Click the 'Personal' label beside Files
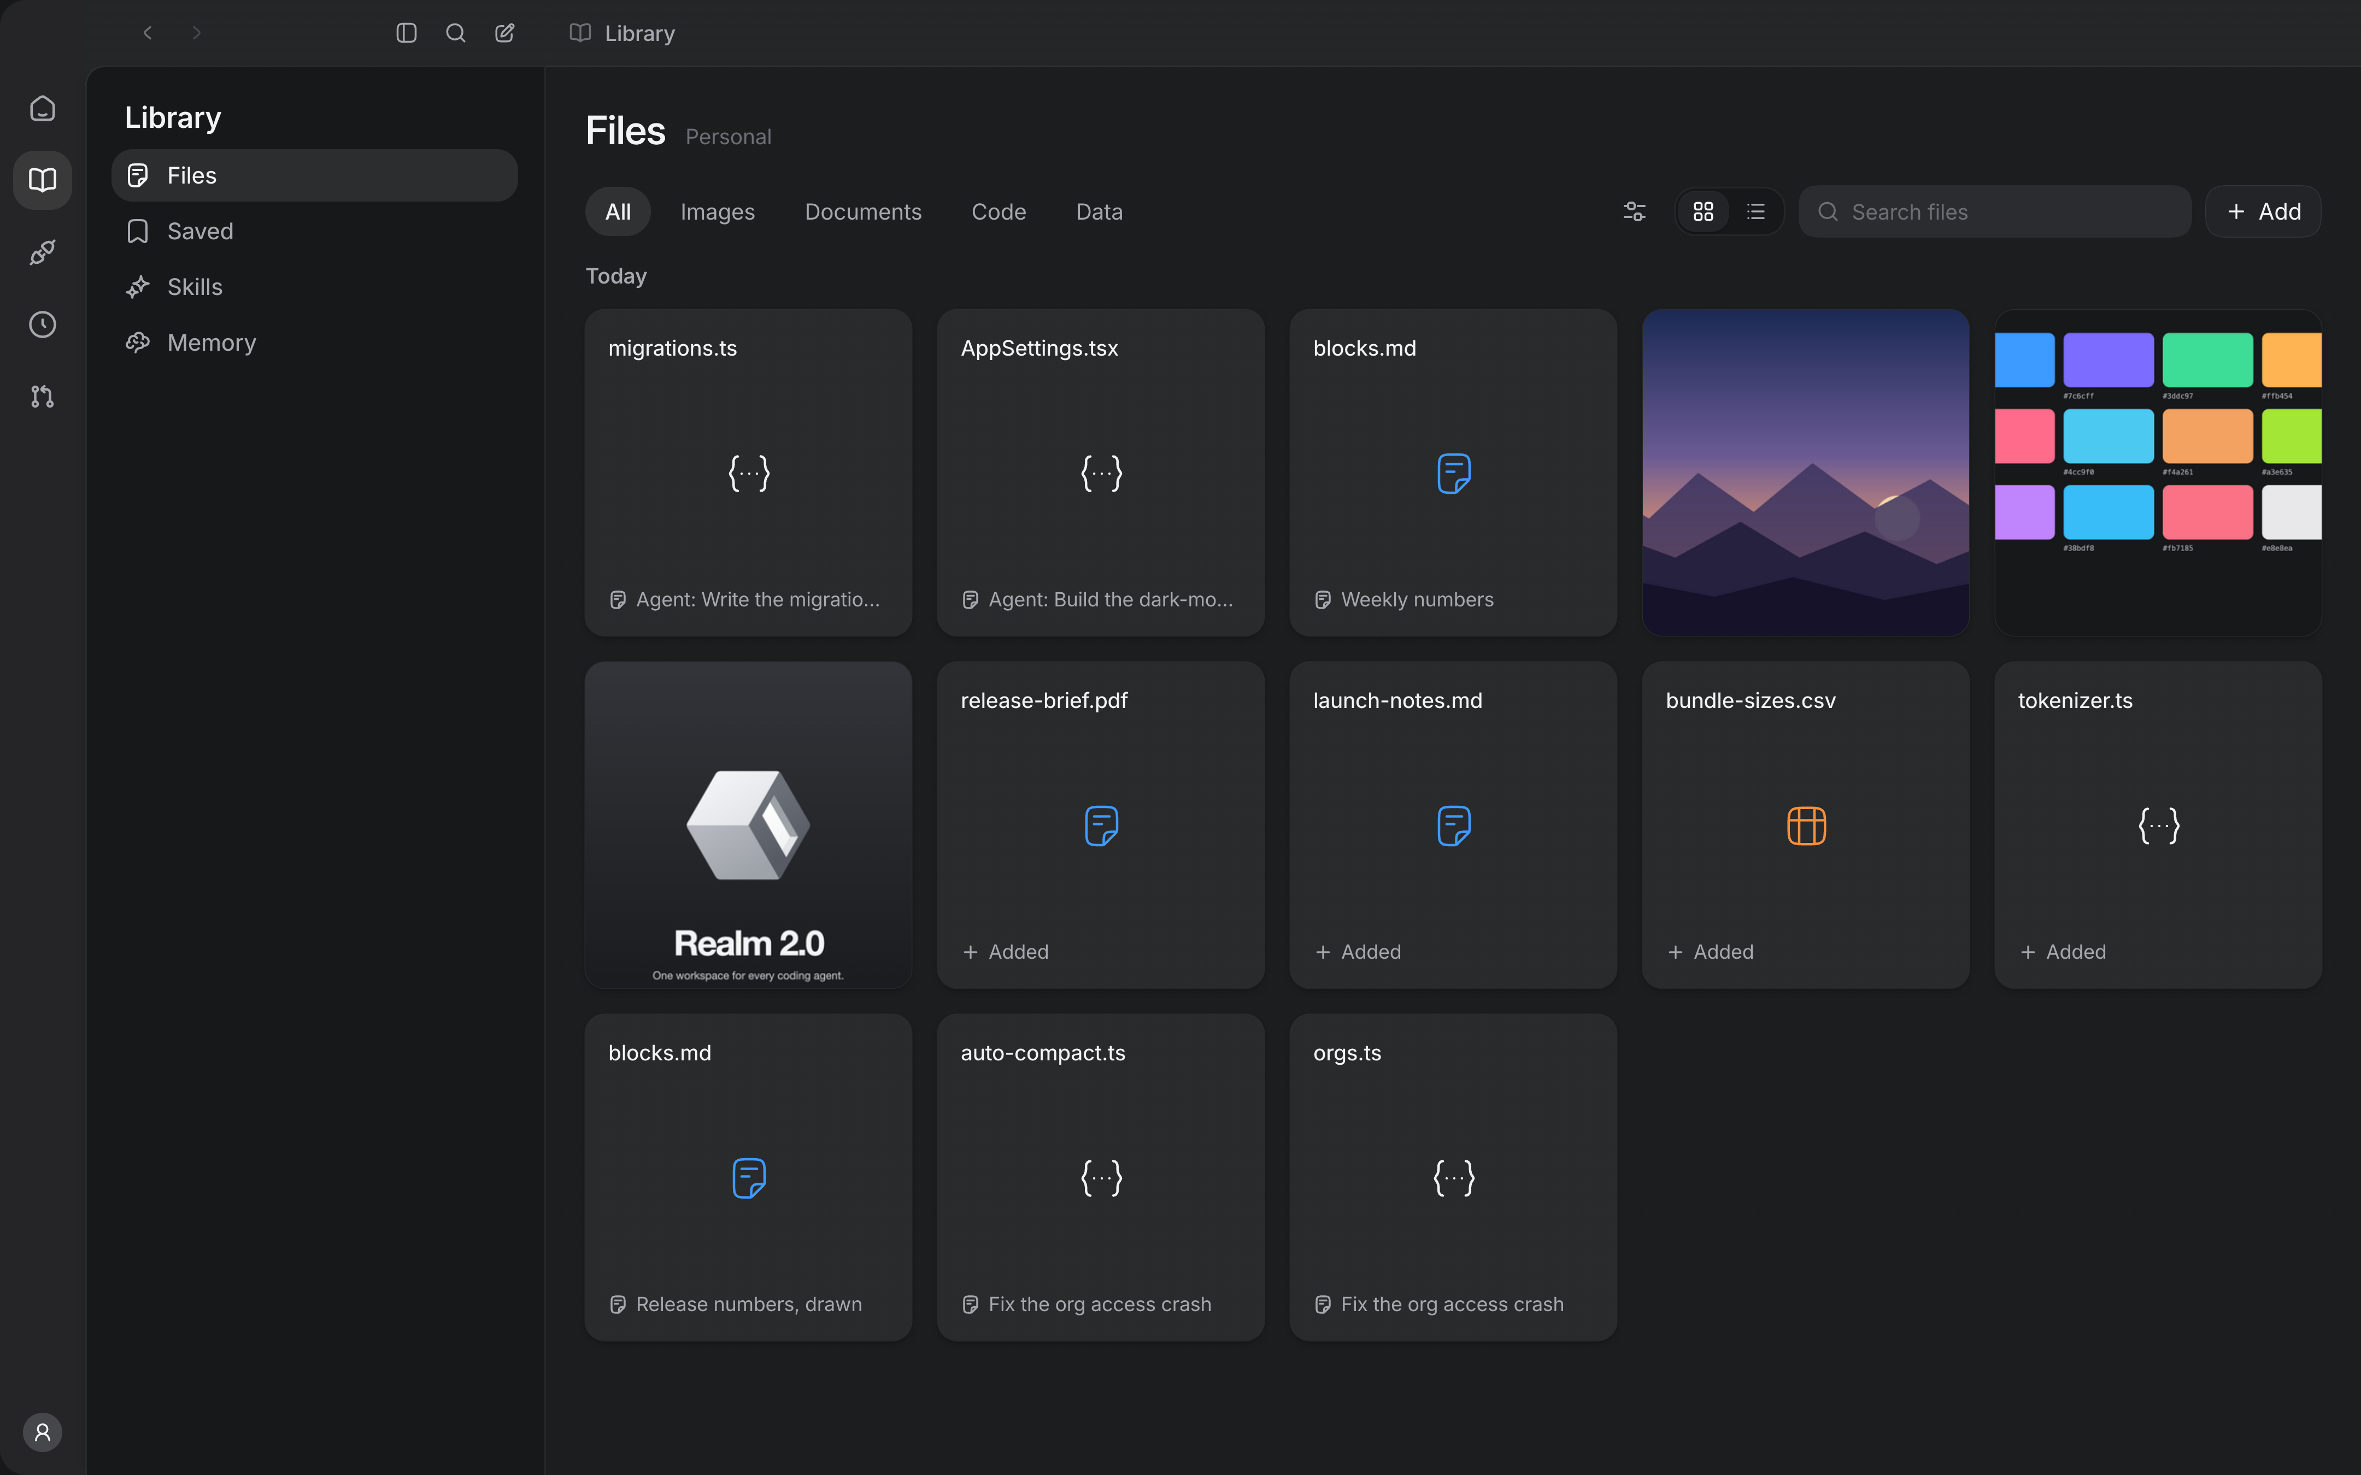This screenshot has width=2361, height=1475. (x=728, y=137)
